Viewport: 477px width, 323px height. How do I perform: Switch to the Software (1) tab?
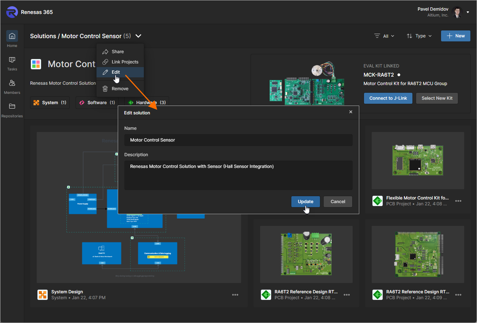pyautogui.click(x=97, y=103)
